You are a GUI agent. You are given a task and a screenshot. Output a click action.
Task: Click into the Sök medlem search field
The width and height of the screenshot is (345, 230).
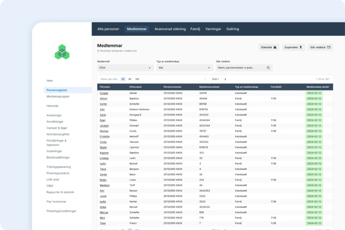240,68
